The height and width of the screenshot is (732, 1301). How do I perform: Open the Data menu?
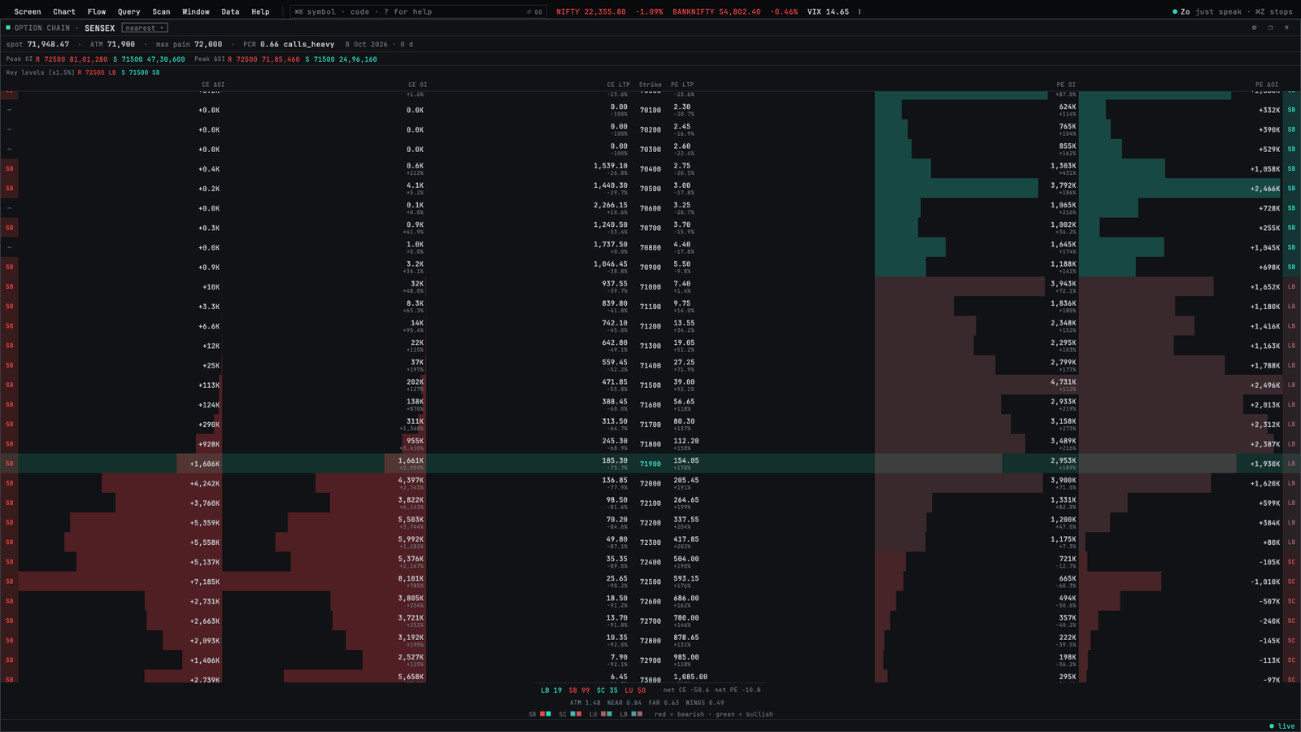click(x=230, y=11)
